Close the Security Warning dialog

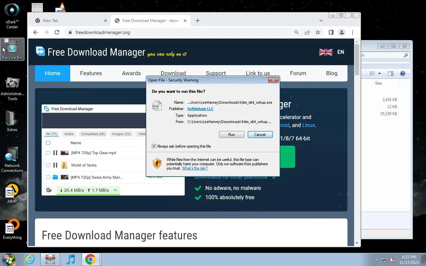[273, 80]
